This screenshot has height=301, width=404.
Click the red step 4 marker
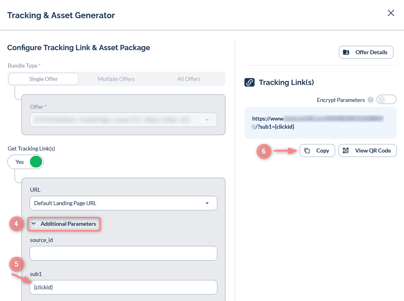(16, 224)
